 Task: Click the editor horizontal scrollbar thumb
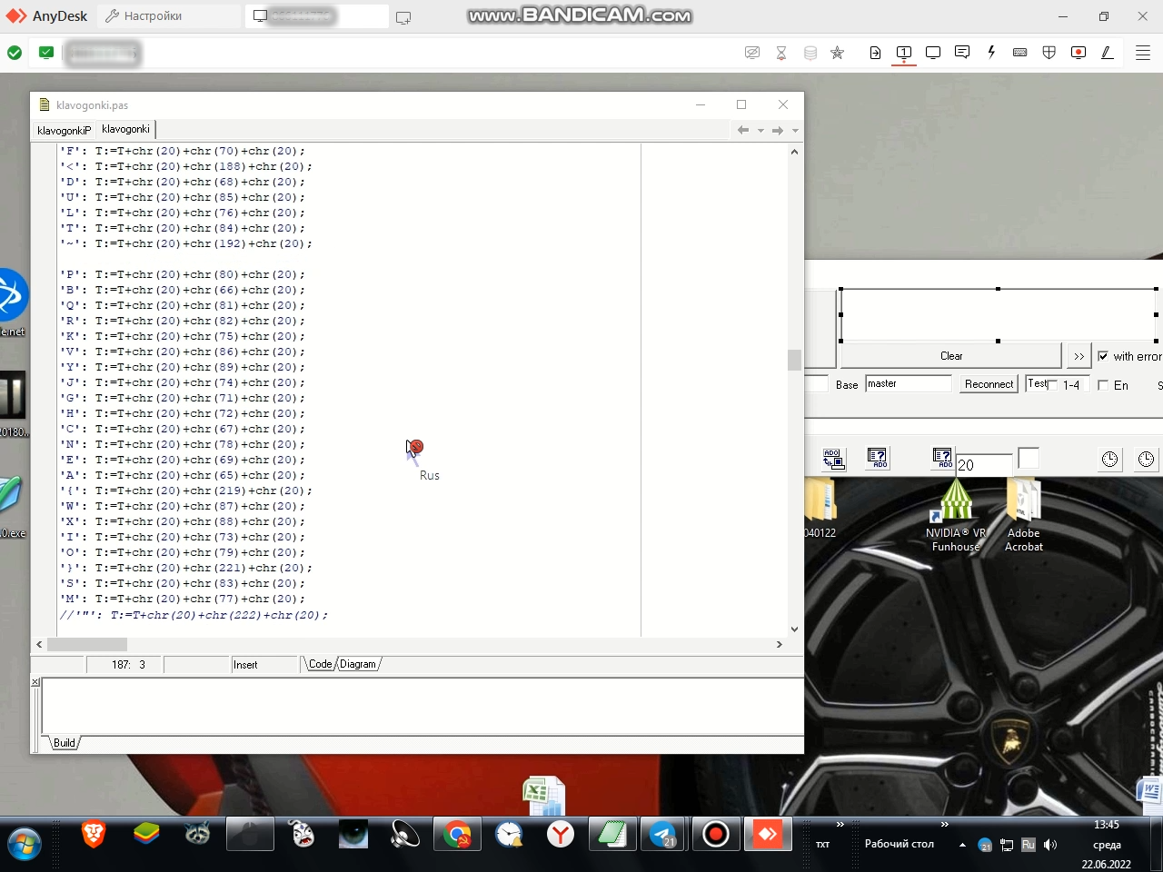[x=87, y=644]
